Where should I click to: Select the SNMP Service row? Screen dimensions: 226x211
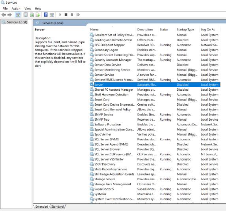104,115
